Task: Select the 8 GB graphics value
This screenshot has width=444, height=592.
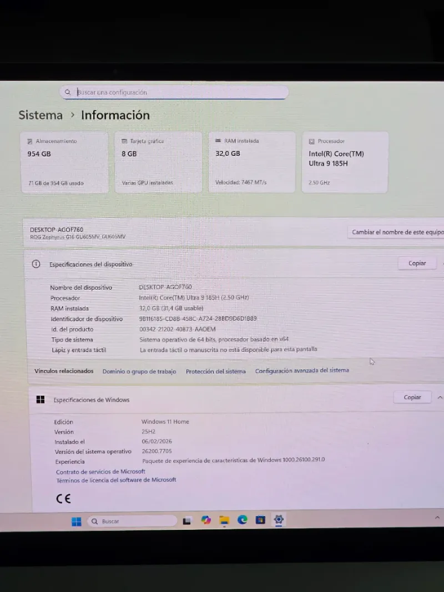Action: pos(129,154)
